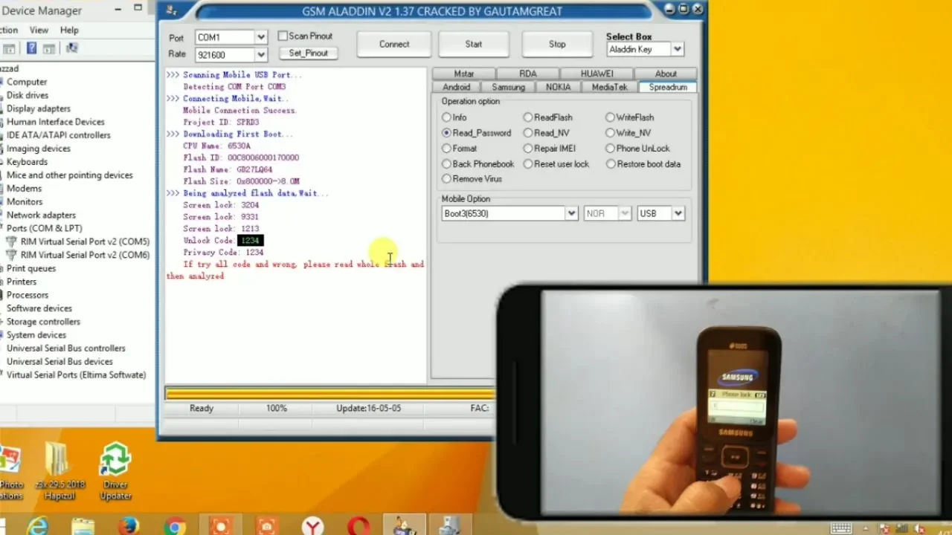The height and width of the screenshot is (535, 952).
Task: Launch Google Chrome from the taskbar
Action: pyautogui.click(x=175, y=527)
